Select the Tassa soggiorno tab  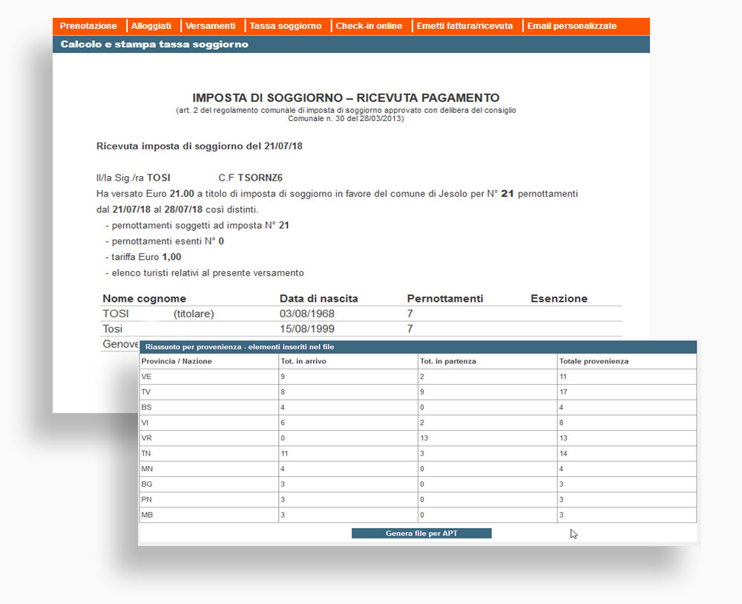click(286, 26)
